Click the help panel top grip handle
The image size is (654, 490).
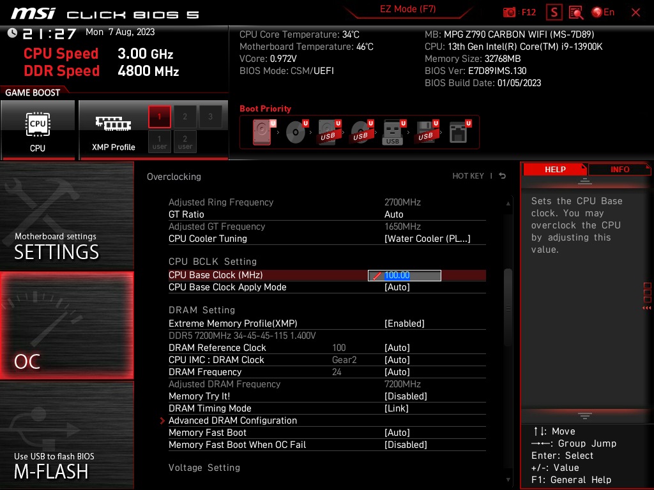(x=585, y=181)
